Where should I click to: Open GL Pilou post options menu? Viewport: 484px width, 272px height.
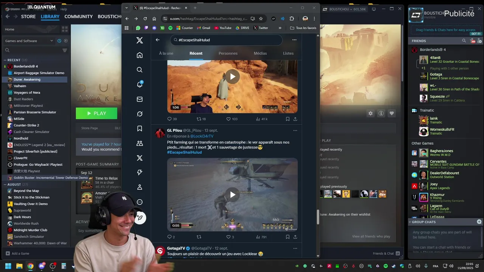pos(295,130)
